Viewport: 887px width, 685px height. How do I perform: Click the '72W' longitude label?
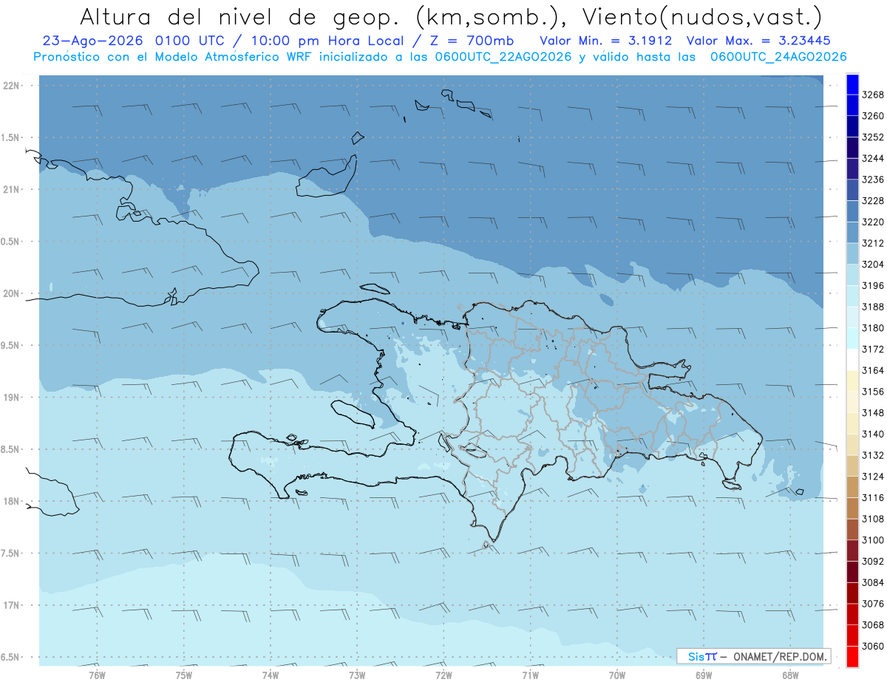coord(443,675)
